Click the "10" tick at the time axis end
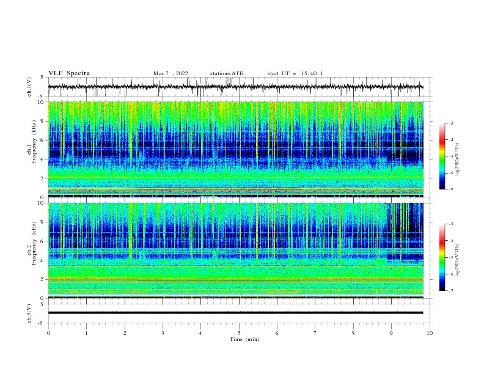This screenshot has width=484, height=374. click(x=430, y=333)
